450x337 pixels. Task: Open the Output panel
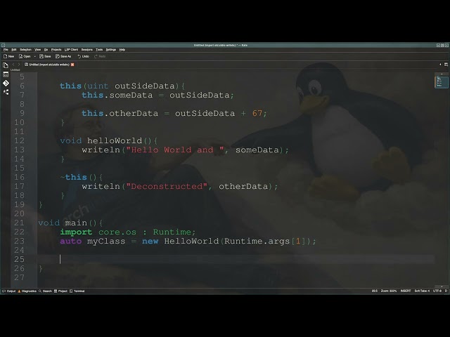tap(9, 291)
